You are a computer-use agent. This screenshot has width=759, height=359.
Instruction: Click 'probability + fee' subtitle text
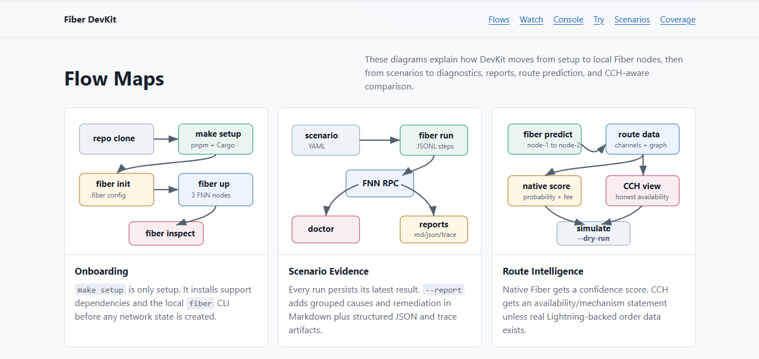tap(548, 197)
